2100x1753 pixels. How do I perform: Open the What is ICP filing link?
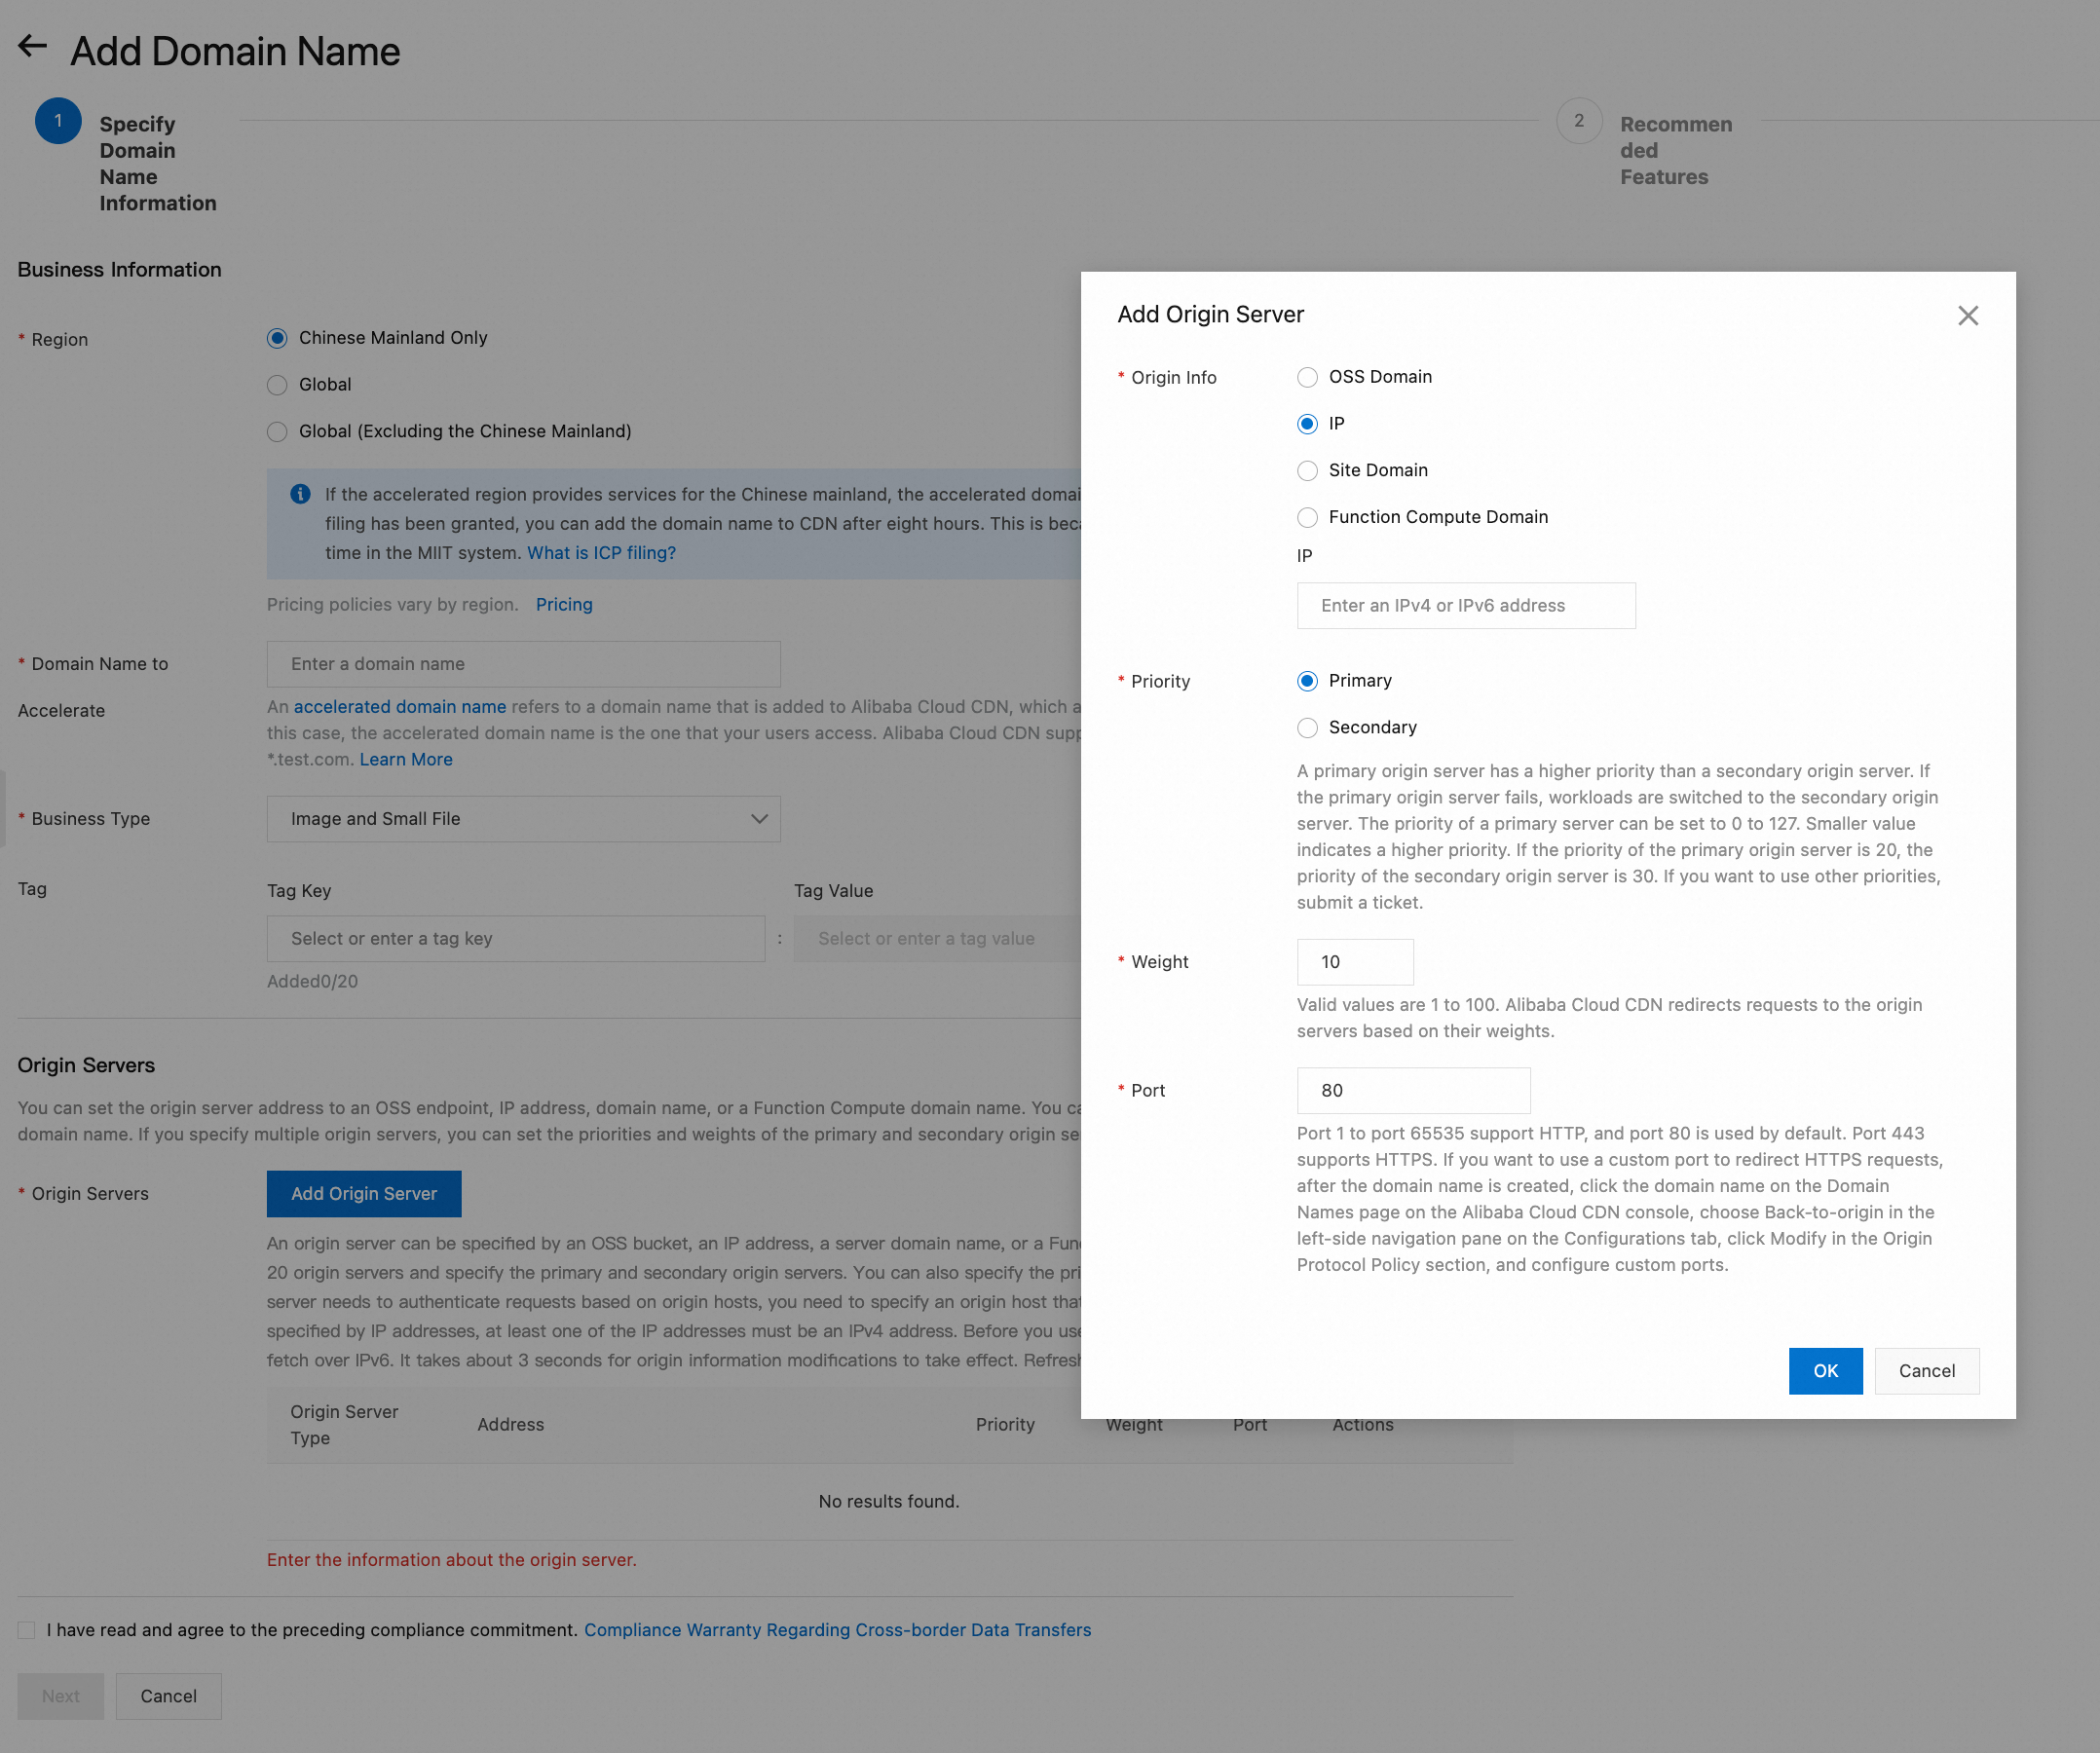click(601, 553)
